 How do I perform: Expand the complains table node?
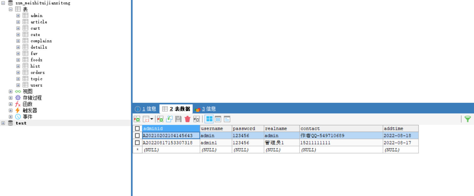click(x=18, y=41)
